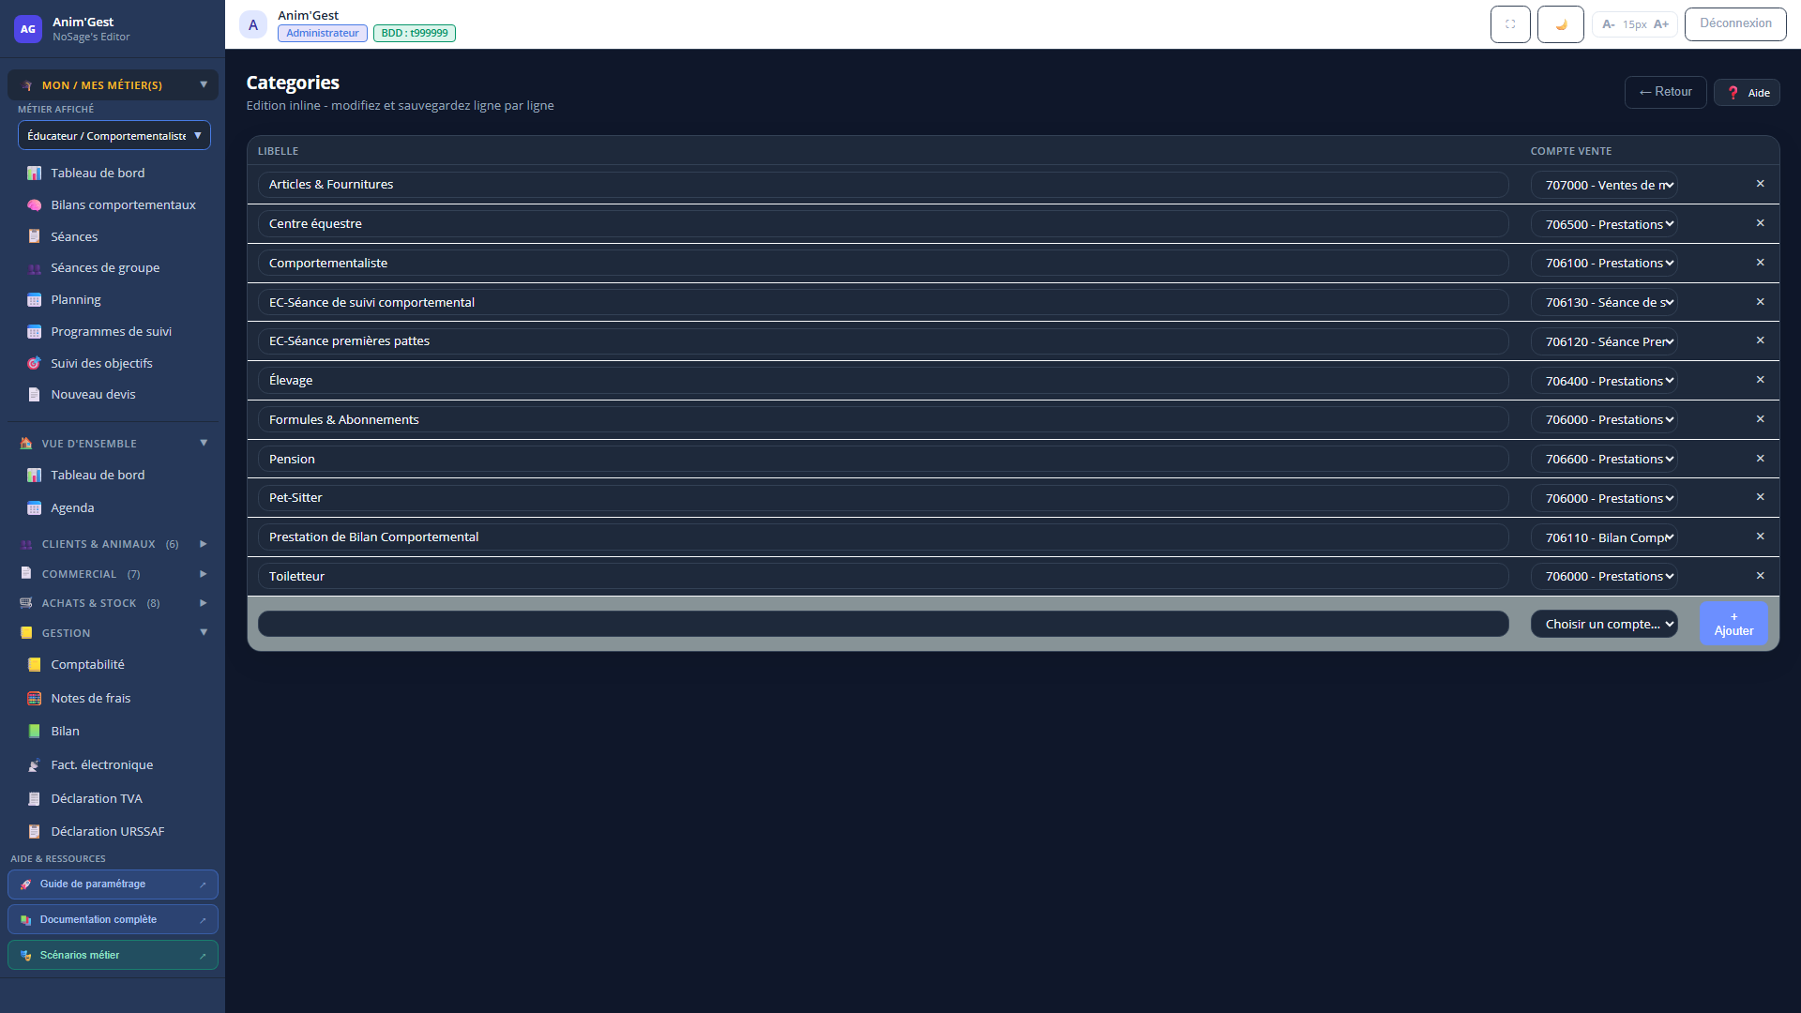Open Séances de groupe in sidebar
The width and height of the screenshot is (1801, 1013).
113,267
